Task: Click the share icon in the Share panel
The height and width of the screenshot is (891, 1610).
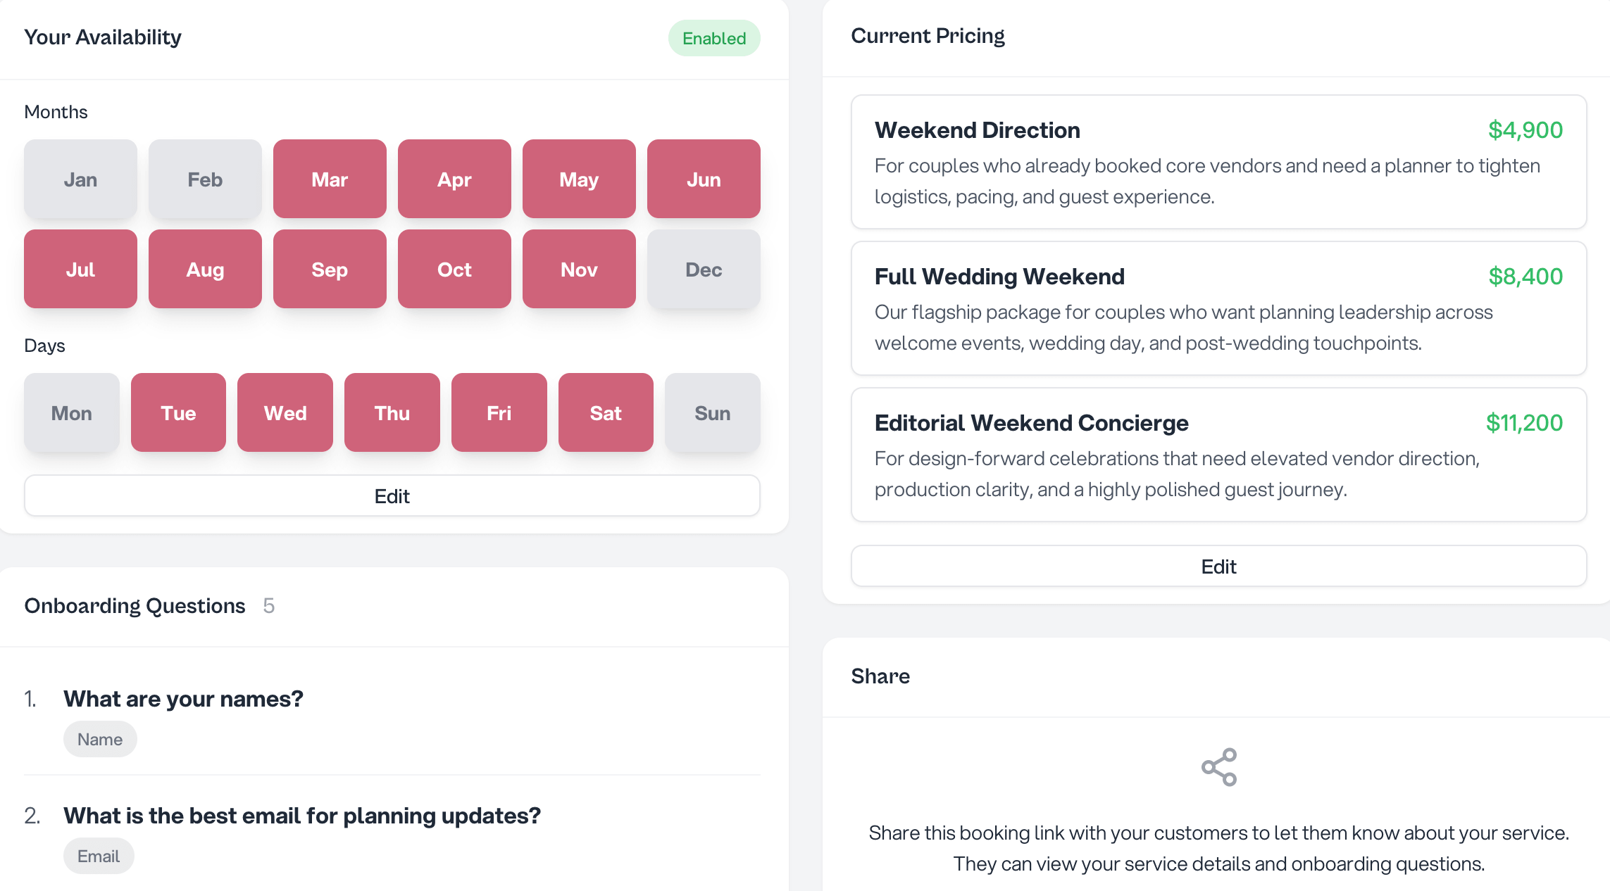Action: (1218, 766)
